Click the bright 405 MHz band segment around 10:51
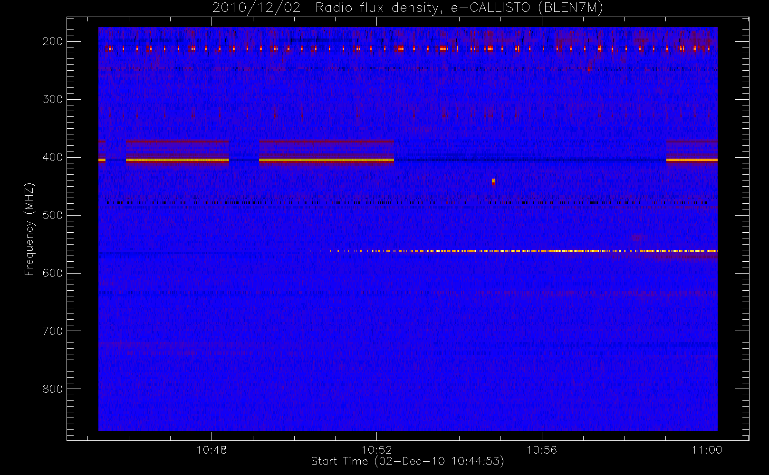 (x=327, y=160)
